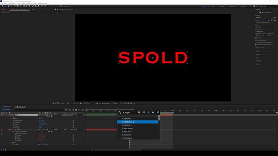Click the list view icon in the effect popup

[x=144, y=112]
